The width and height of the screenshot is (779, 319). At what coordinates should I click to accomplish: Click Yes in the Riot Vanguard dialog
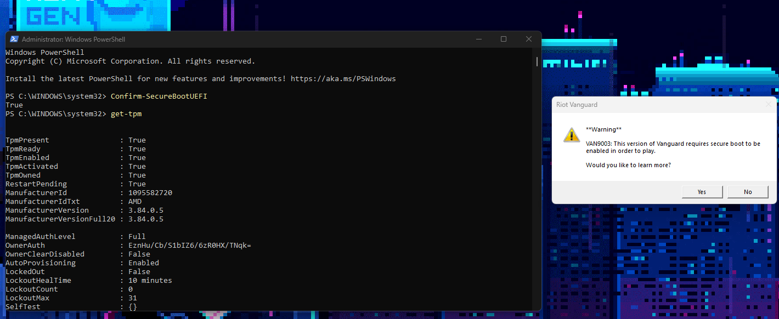702,192
